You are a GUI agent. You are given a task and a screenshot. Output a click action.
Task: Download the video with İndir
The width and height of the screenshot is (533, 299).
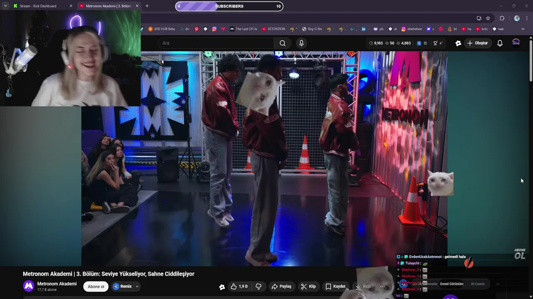(363, 287)
